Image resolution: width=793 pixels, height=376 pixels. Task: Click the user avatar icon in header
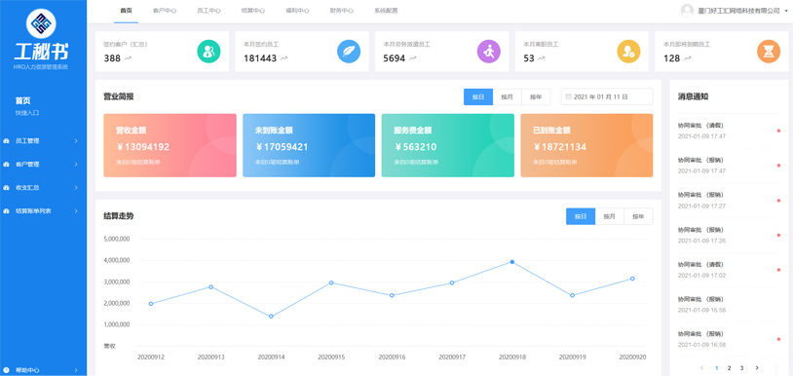coord(687,11)
